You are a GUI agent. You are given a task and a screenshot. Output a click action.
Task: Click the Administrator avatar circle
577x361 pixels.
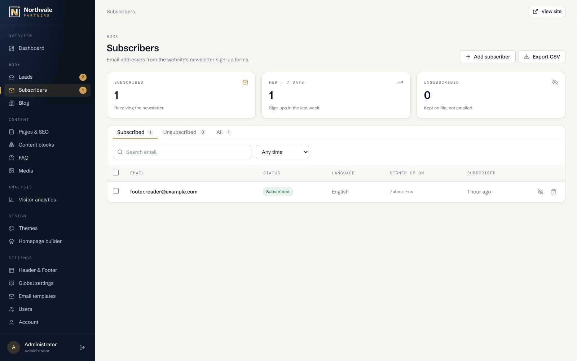coord(14,347)
